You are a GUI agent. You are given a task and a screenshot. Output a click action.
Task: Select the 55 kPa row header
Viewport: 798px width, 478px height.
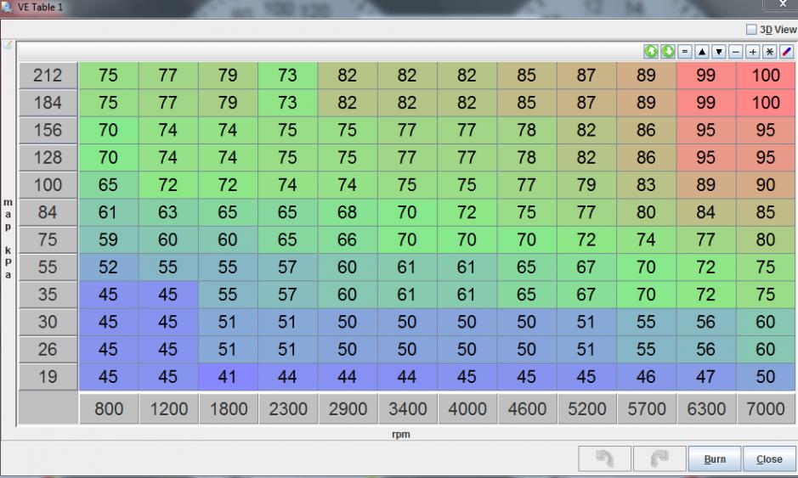(48, 267)
